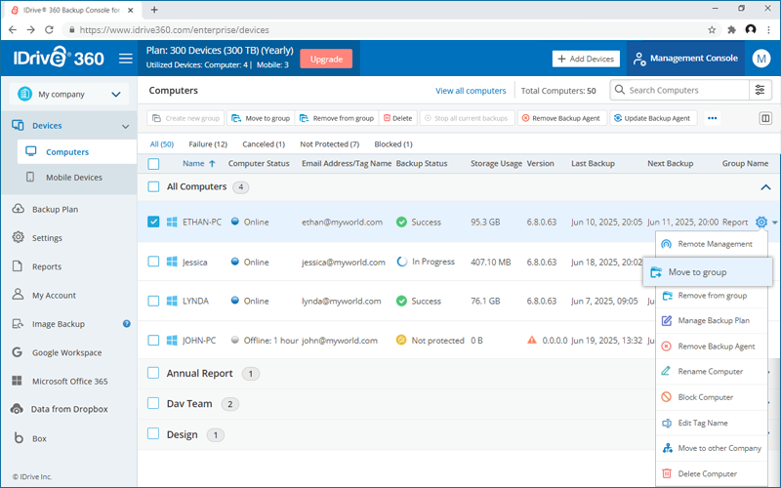This screenshot has height=488, width=781.
Task: Check the Design group checkbox
Action: point(153,433)
